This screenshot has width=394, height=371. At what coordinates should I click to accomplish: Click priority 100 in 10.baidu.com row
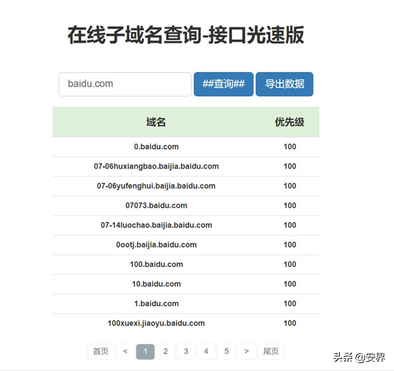[x=290, y=284]
